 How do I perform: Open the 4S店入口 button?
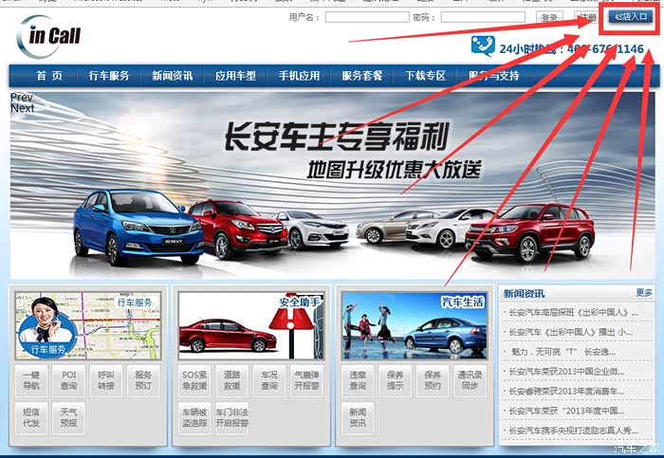click(x=631, y=17)
